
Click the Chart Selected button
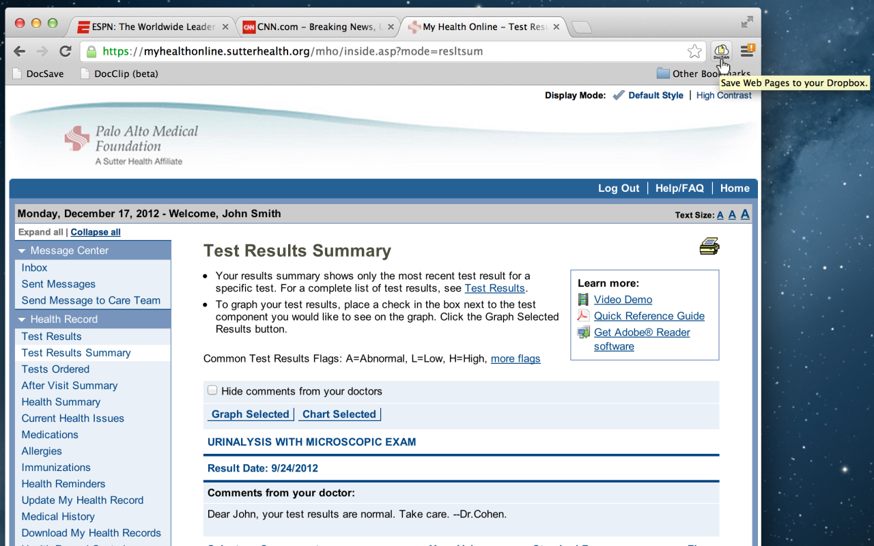[x=339, y=414]
